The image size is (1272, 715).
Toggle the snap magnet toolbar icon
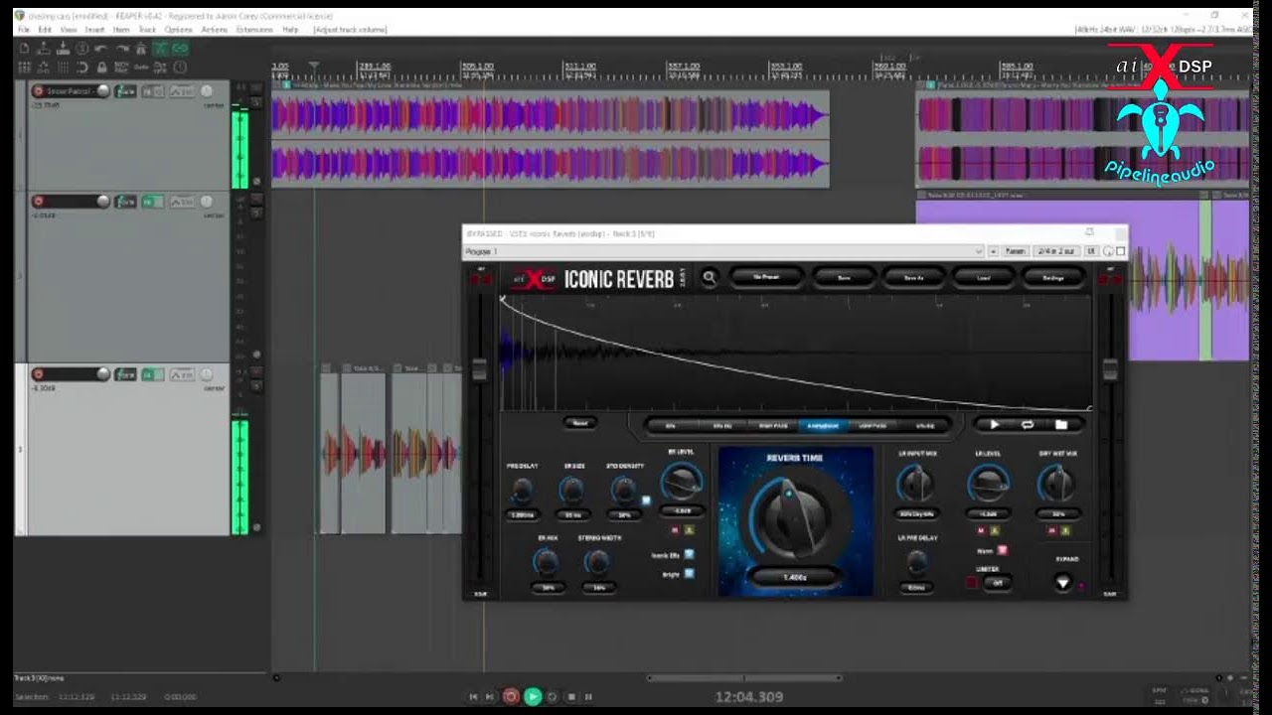(81, 68)
